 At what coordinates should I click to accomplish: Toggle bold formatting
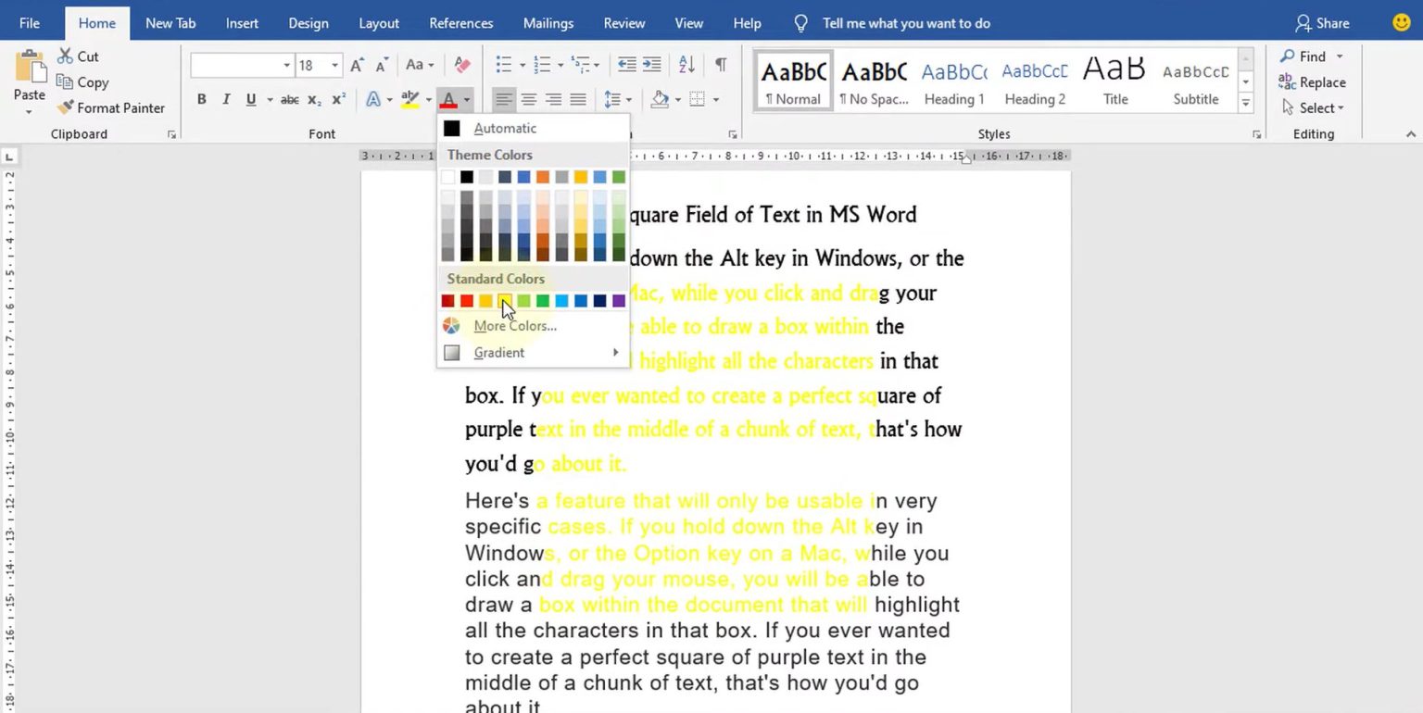point(201,99)
